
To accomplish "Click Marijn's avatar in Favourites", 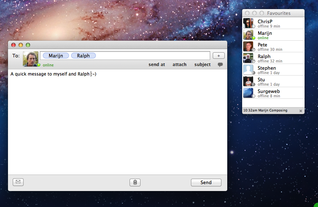I will click(x=248, y=35).
